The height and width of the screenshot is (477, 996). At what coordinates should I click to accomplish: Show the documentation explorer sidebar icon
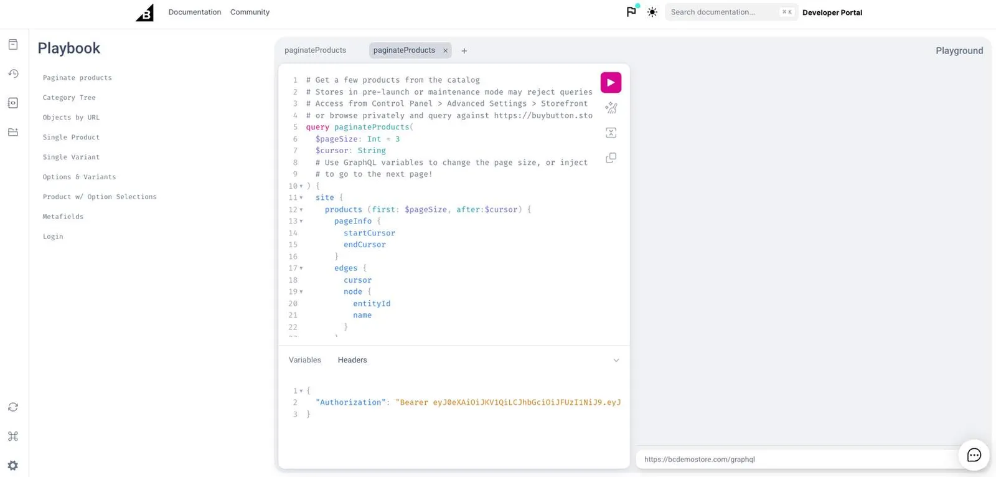(x=13, y=45)
